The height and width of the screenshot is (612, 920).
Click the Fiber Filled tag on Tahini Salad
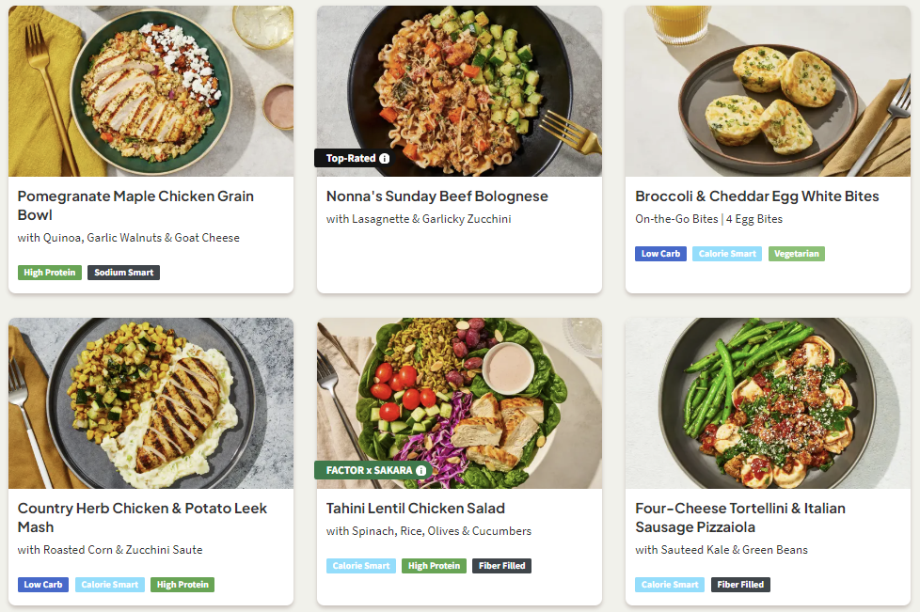click(501, 566)
